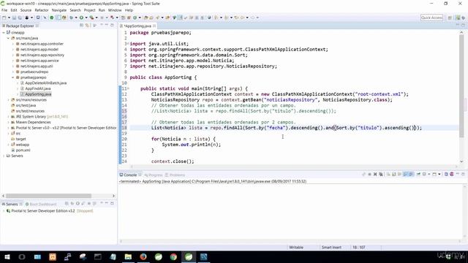
Task: Click the Open Perspective icon beside Quick Access
Action: point(450,18)
